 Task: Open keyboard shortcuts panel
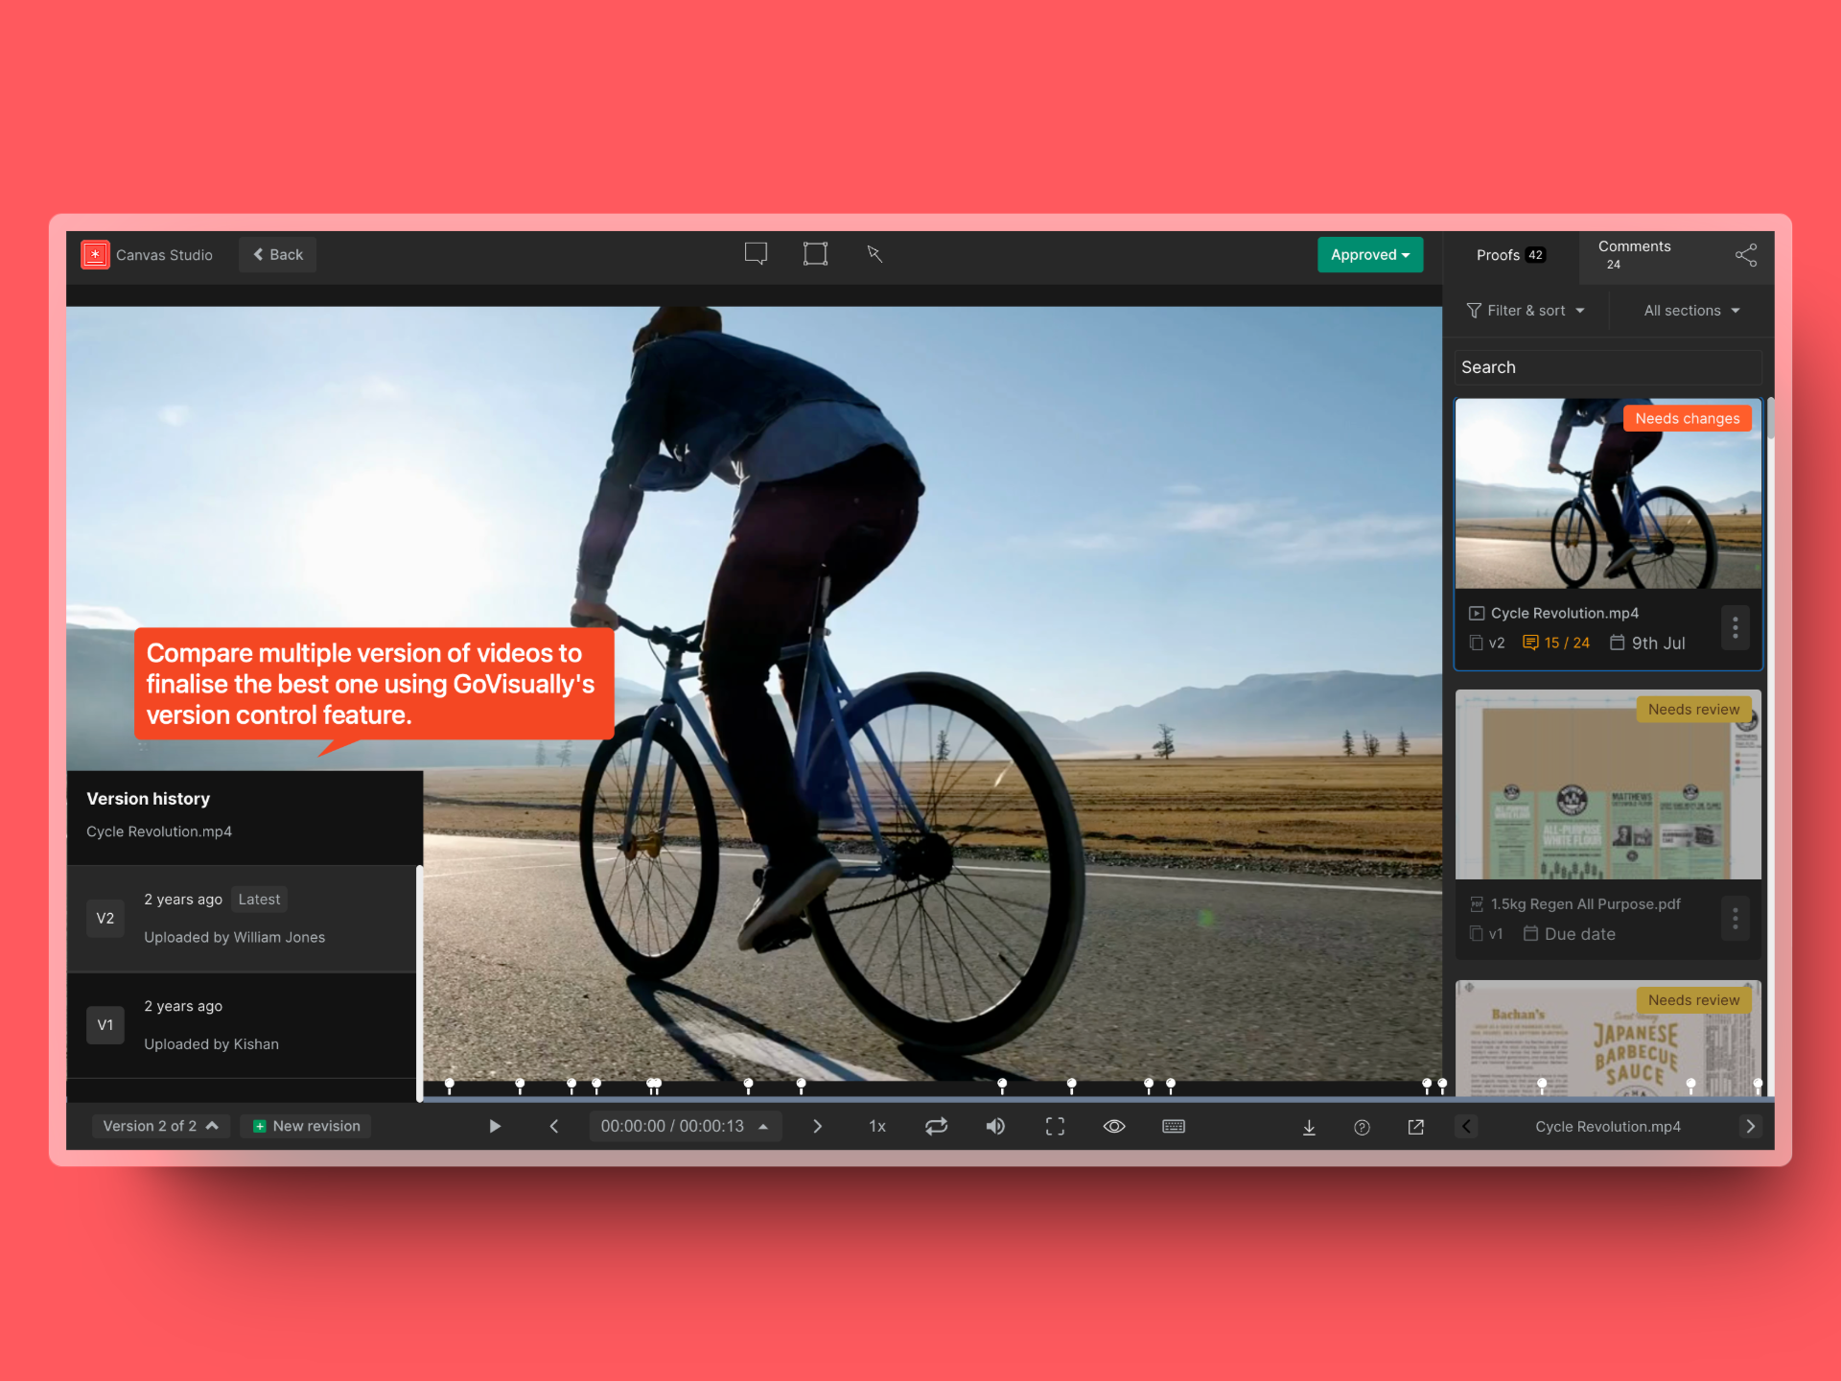(x=1174, y=1126)
